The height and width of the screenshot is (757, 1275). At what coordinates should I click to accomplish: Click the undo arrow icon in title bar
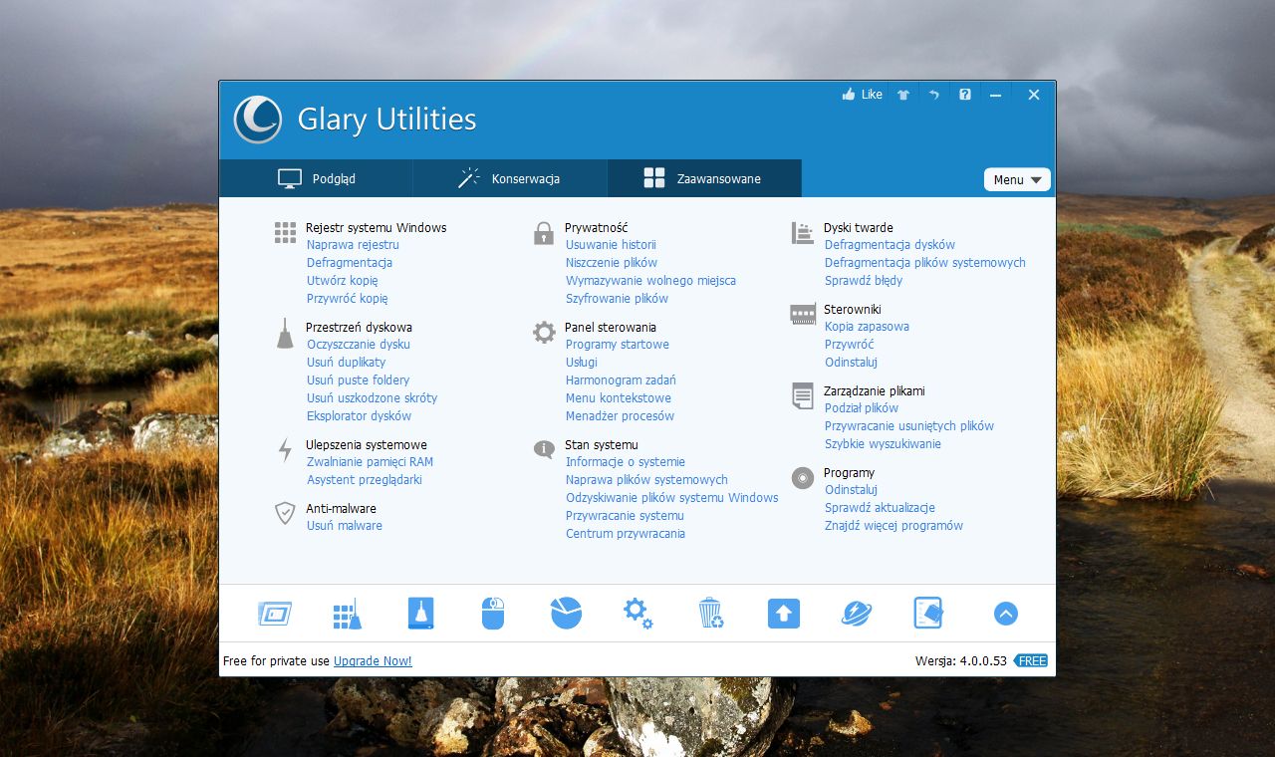(934, 95)
